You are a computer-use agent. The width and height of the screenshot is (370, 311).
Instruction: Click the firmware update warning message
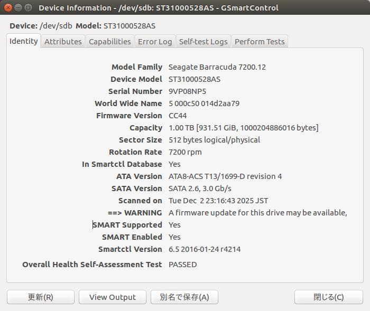click(258, 213)
